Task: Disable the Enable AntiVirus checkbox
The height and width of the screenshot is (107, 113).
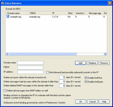Action: tap(86, 78)
